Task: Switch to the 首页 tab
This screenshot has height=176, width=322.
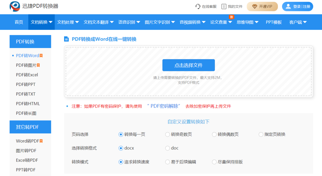Action: click(18, 22)
